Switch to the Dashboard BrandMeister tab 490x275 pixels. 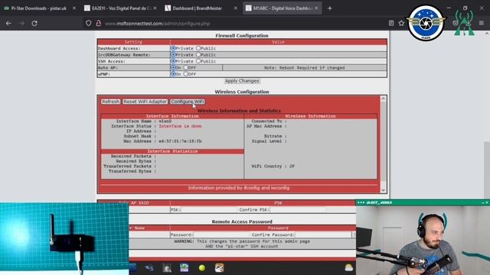pyautogui.click(x=201, y=8)
